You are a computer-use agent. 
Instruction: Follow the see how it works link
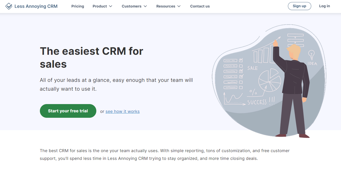pyautogui.click(x=122, y=112)
